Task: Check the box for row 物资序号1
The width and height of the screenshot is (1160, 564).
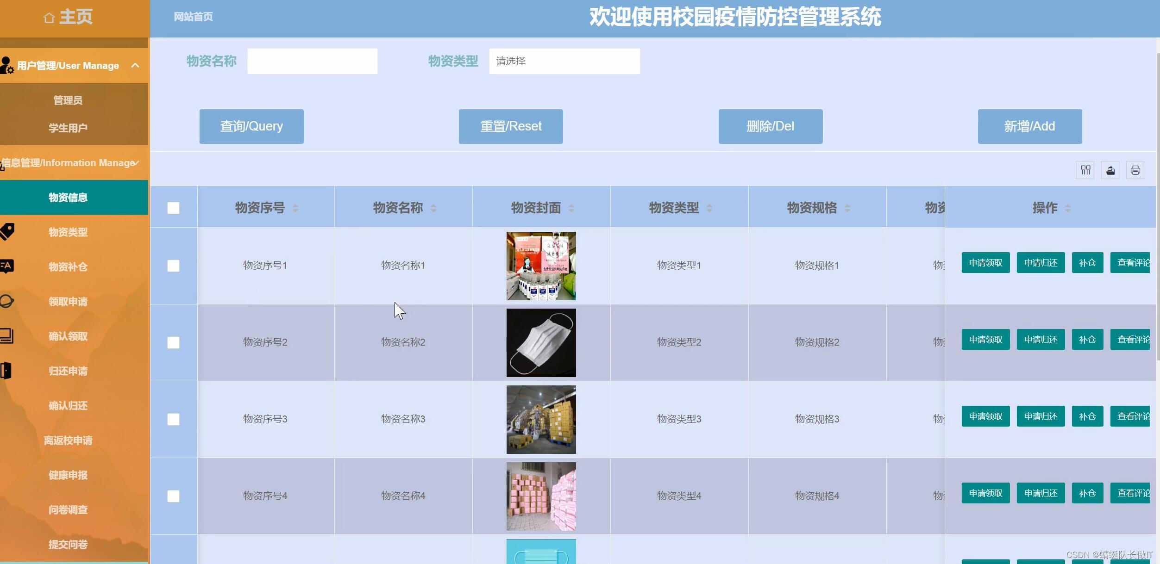Action: click(x=173, y=266)
